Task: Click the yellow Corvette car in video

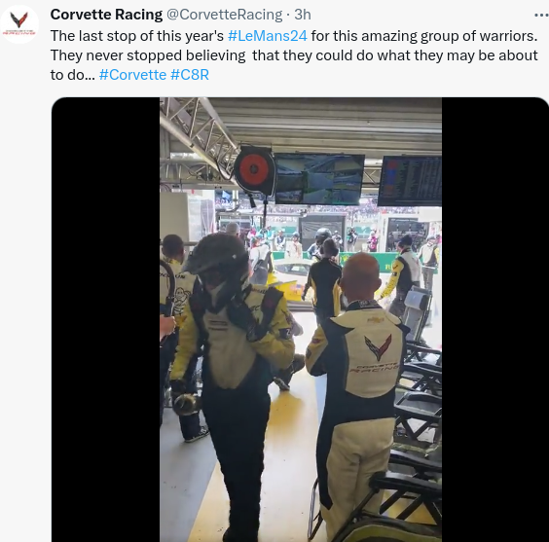Action: [x=288, y=280]
